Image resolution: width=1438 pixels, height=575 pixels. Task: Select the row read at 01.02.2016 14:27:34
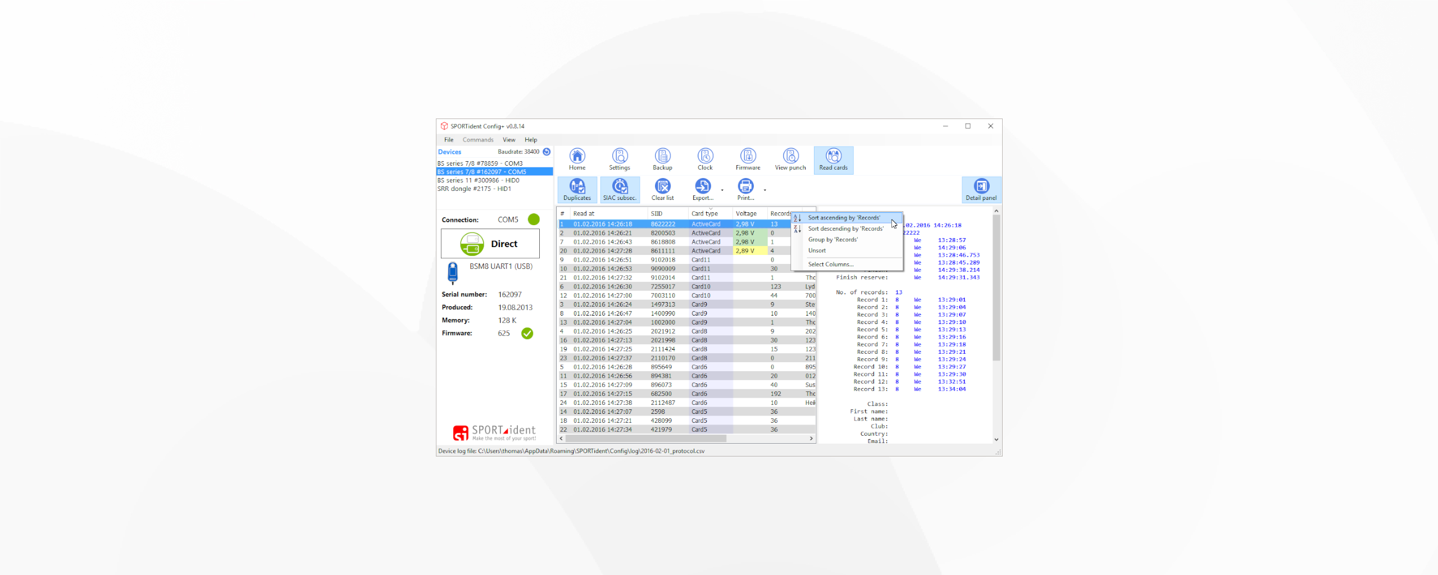686,430
